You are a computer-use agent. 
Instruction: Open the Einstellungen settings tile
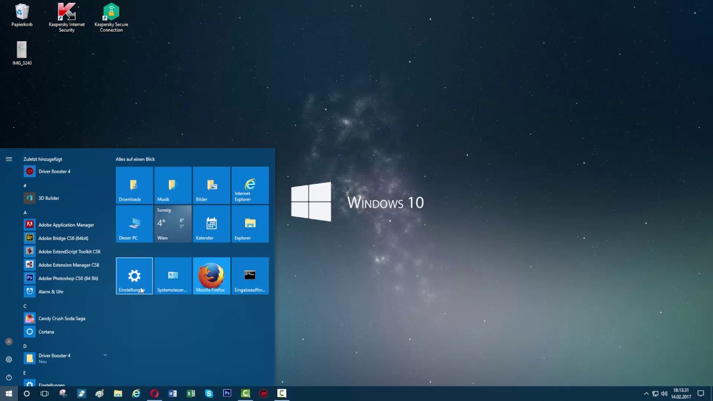134,276
